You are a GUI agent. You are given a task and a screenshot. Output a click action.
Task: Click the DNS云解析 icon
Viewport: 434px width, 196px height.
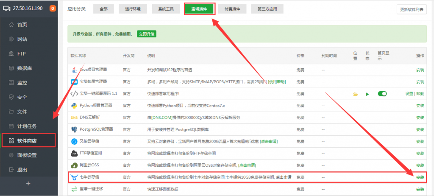tap(74, 118)
